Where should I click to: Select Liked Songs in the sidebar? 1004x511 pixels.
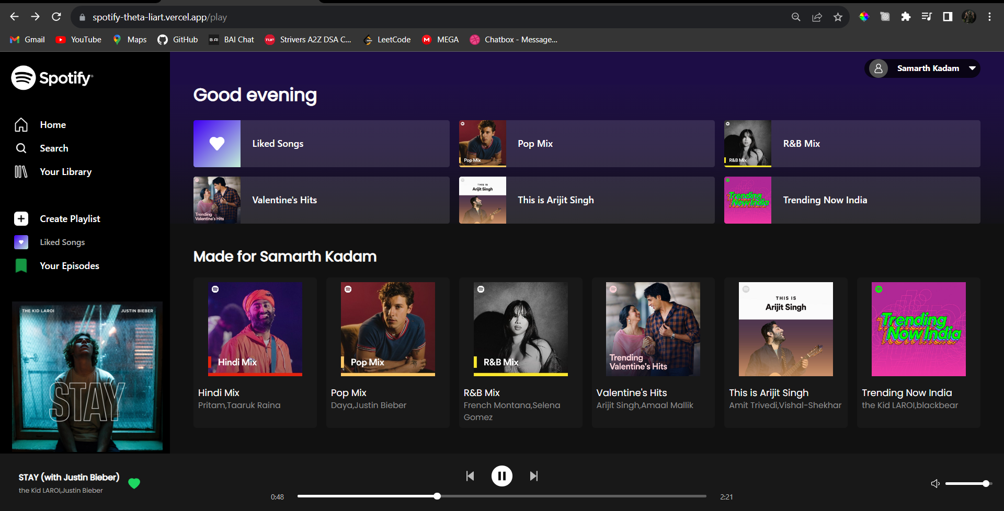click(62, 242)
